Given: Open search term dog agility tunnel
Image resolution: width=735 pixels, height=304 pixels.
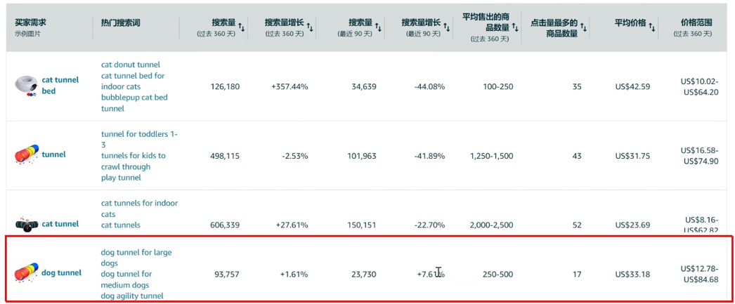Looking at the screenshot, I should pos(132,296).
